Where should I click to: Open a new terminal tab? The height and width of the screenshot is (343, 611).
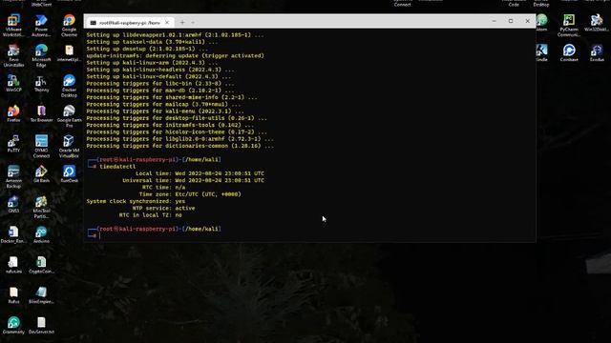(x=182, y=23)
